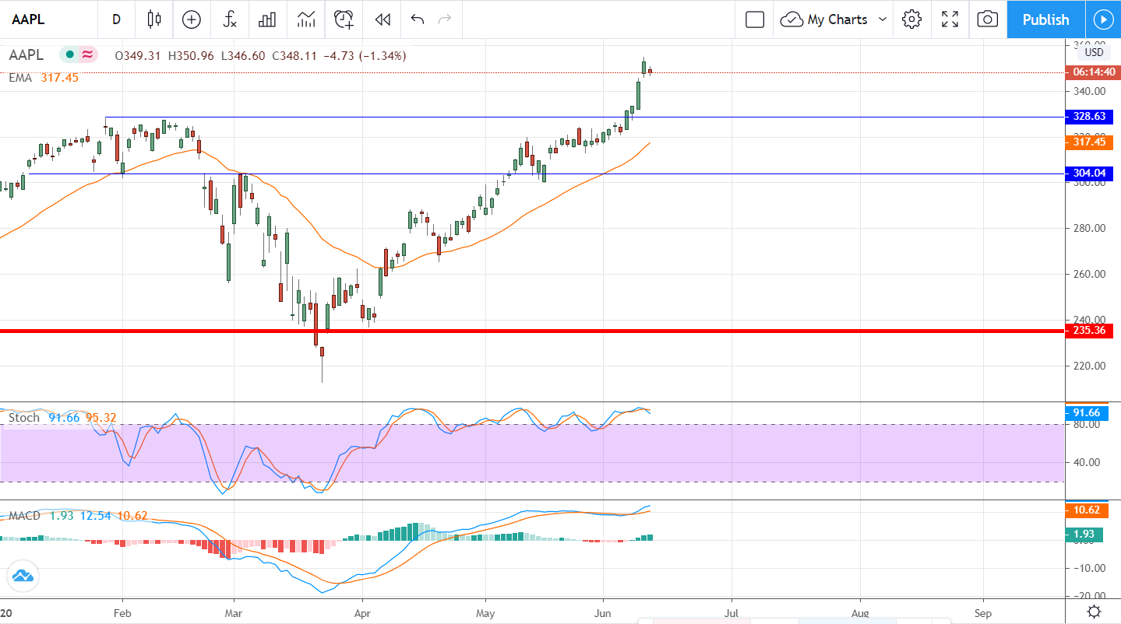Open the D time interval dropdown
The height and width of the screenshot is (624, 1121).
coord(117,19)
